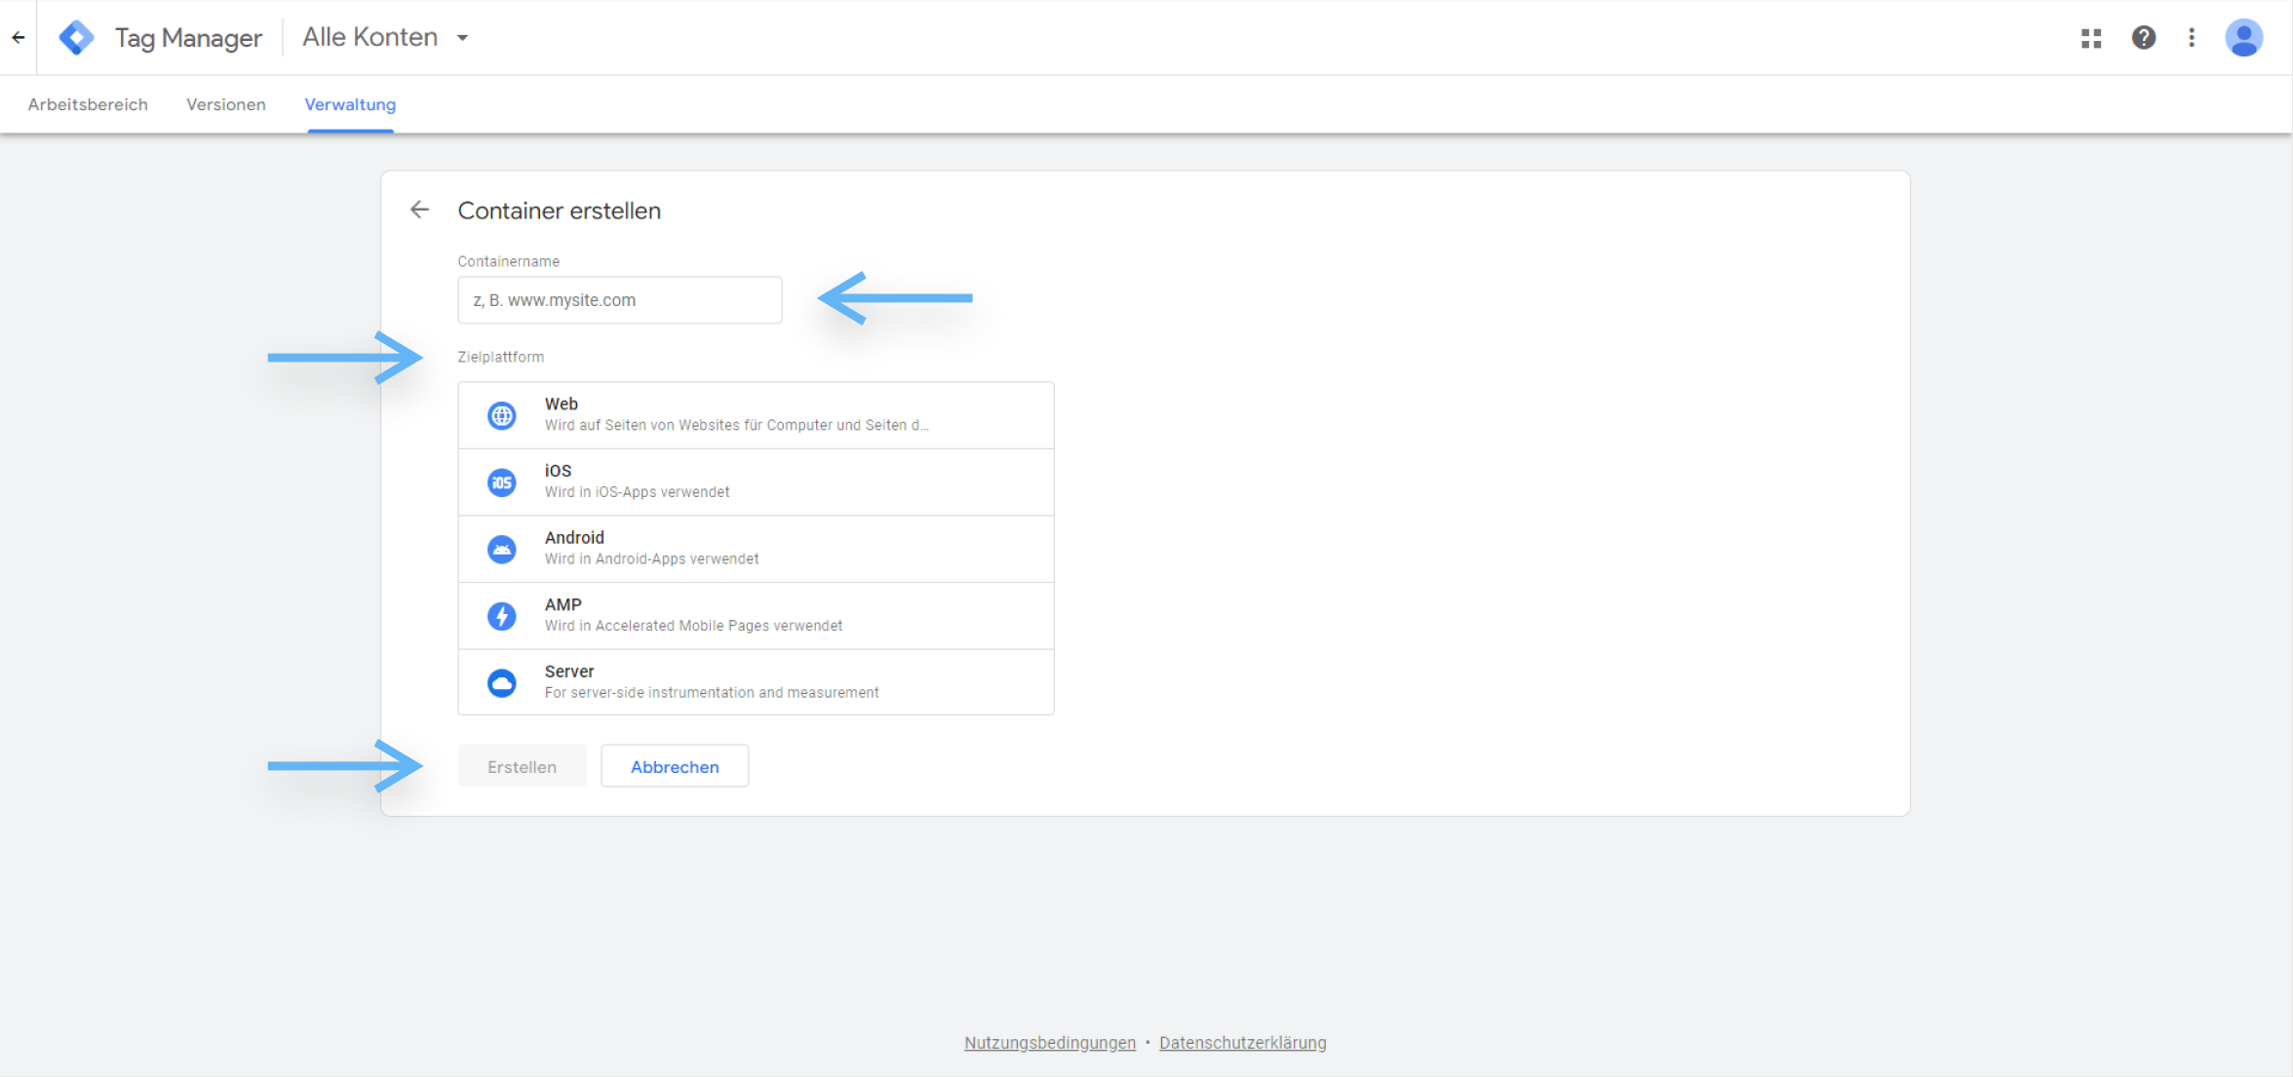
Task: Click the Server platform cloud icon
Action: coord(501,682)
